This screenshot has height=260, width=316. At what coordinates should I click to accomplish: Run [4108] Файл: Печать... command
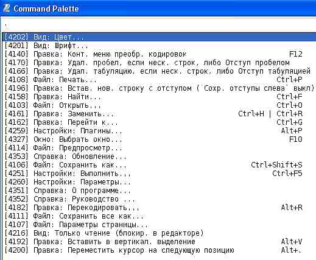click(160, 80)
